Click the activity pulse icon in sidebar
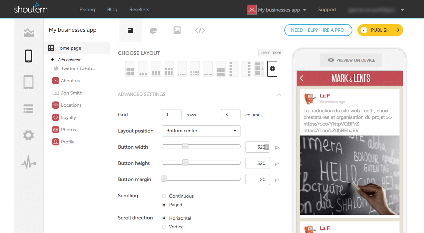The height and width of the screenshot is (233, 424). pos(28,163)
